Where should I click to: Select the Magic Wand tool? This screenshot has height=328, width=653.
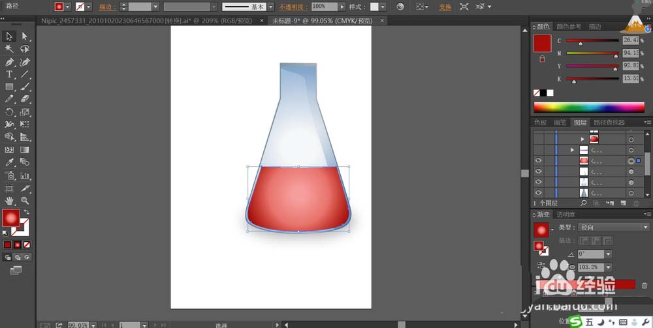(9, 49)
